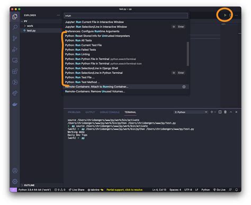
Task: Click the notifications bell in status bar
Action: (237, 190)
